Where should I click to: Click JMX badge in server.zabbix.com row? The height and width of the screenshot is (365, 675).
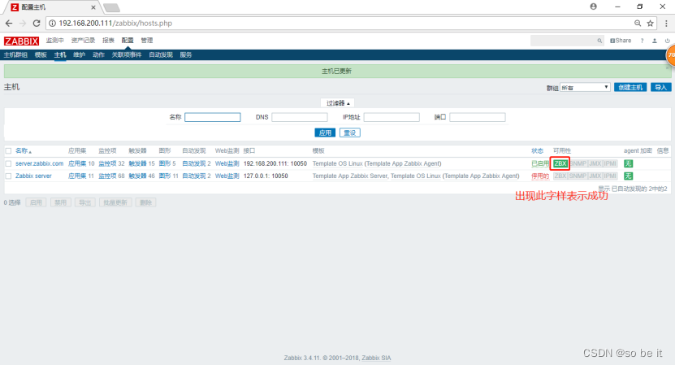(595, 163)
